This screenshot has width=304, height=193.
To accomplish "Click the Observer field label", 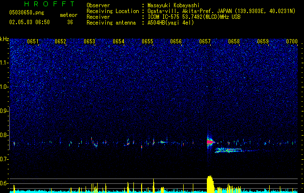I will [x=98, y=5].
